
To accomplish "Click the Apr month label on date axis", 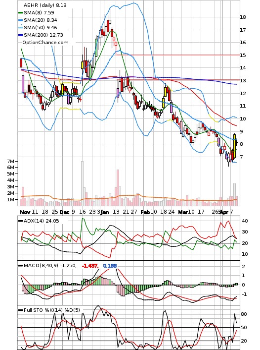I will (x=224, y=212).
